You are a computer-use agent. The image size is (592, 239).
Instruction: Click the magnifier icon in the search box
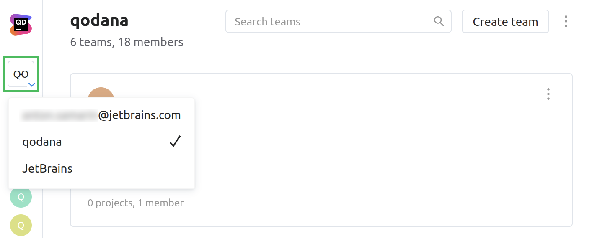(439, 21)
